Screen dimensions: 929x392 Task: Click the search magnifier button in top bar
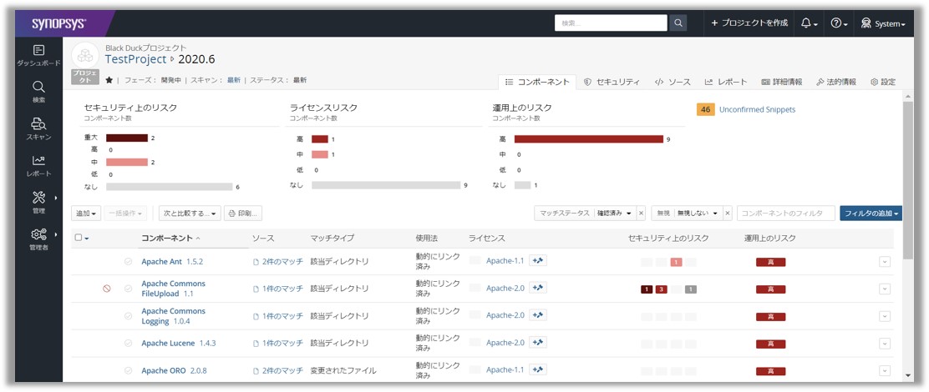[x=679, y=23]
